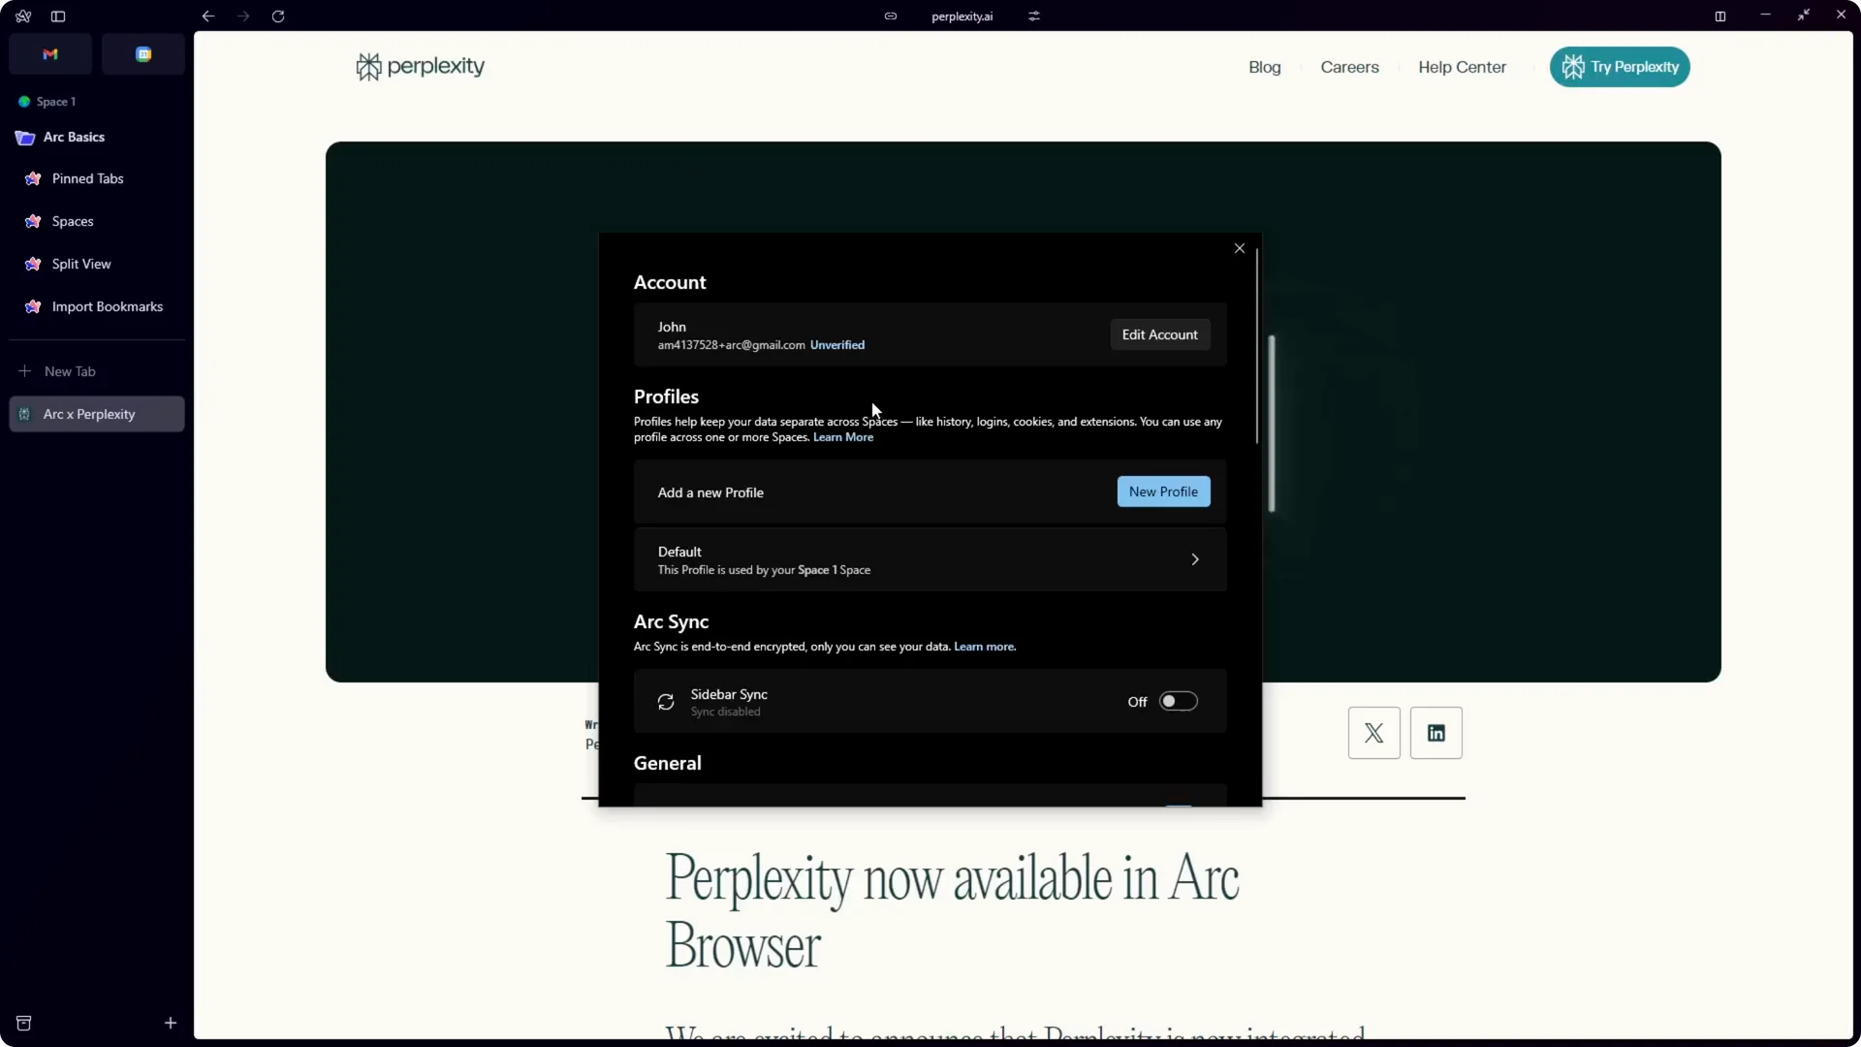Open Learn More link under Arc Sync
Image resolution: width=1861 pixels, height=1047 pixels.
coord(984,647)
